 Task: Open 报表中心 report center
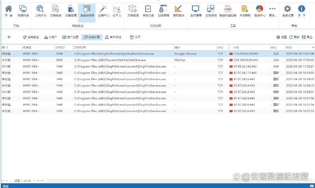259,11
